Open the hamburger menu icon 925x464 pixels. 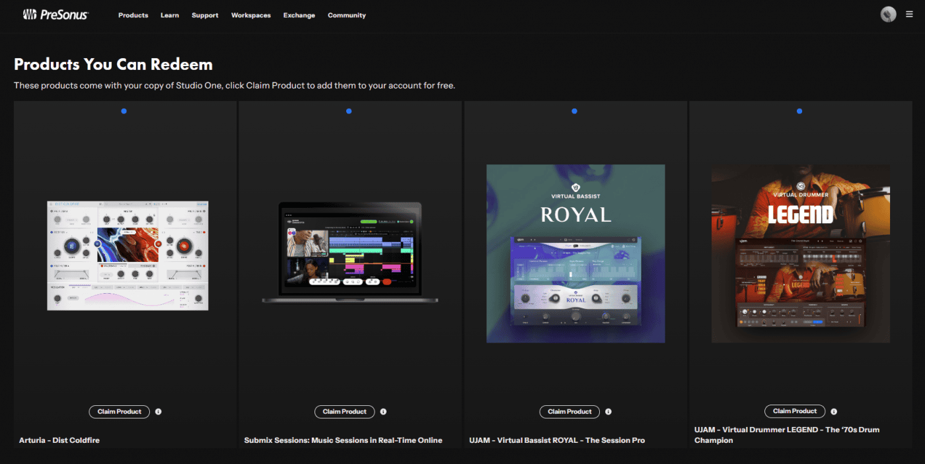click(x=910, y=15)
